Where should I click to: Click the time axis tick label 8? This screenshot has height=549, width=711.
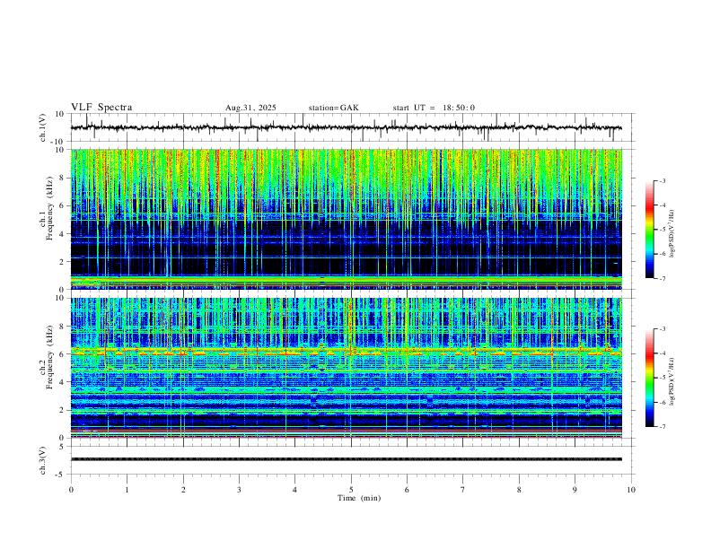pos(519,490)
